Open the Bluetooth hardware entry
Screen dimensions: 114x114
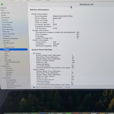[x=5, y=18]
